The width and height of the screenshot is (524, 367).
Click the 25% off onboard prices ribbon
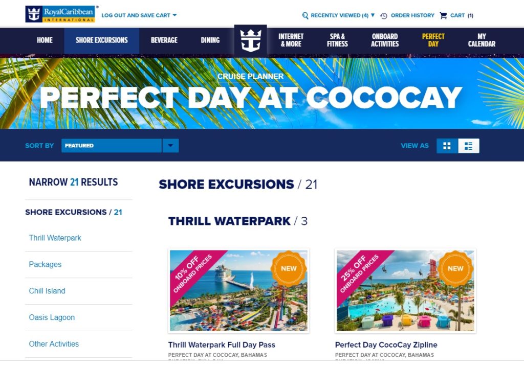tap(360, 272)
